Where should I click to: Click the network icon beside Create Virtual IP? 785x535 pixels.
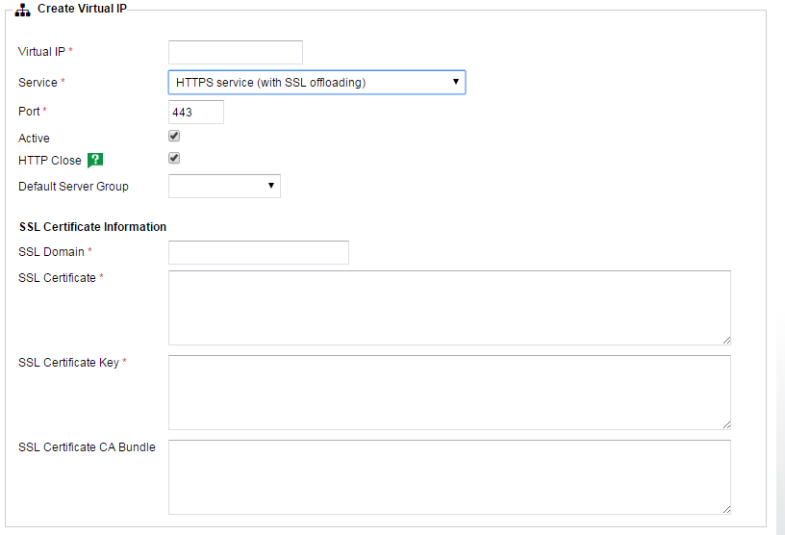tap(22, 9)
